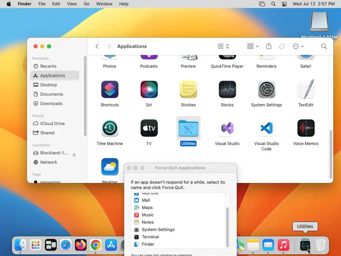The height and width of the screenshot is (256, 341).
Task: Open the Go menu
Action: click(87, 4)
